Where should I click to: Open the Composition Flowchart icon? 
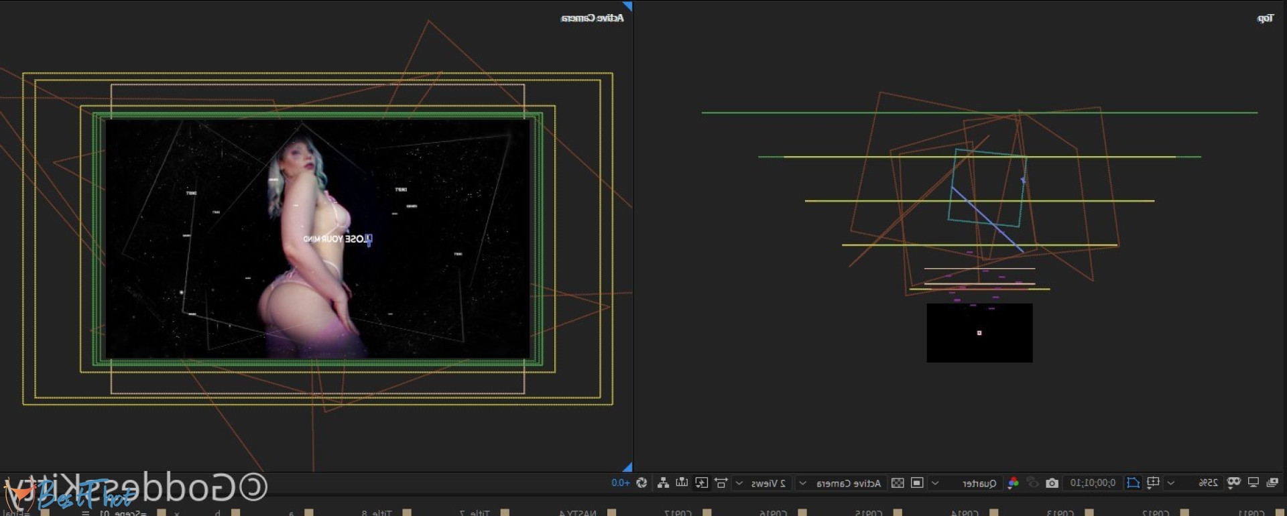tap(663, 483)
